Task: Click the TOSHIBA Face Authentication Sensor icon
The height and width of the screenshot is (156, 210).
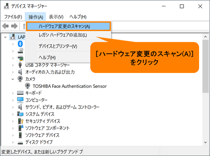Action: click(x=28, y=86)
